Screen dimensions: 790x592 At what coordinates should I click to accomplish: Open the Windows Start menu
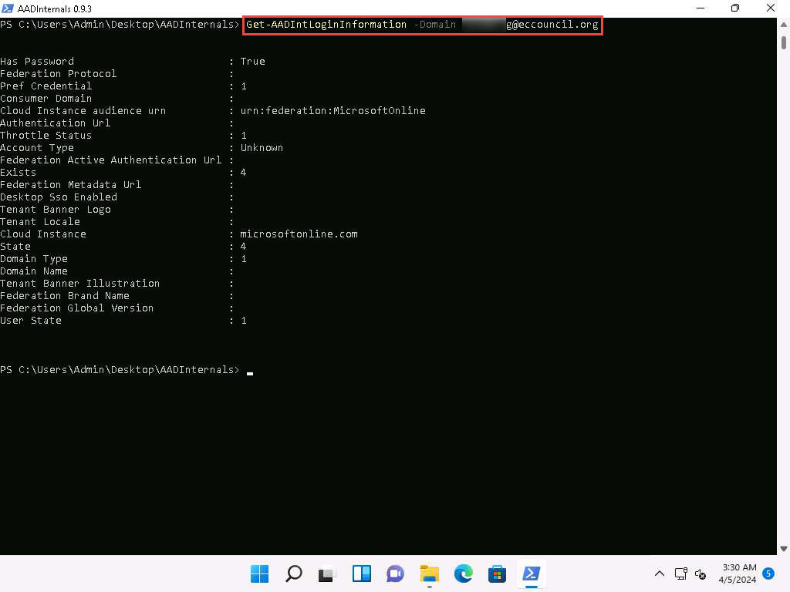[x=260, y=573]
